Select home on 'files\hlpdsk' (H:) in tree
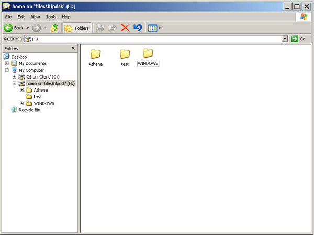The image size is (314, 235). click(x=51, y=83)
